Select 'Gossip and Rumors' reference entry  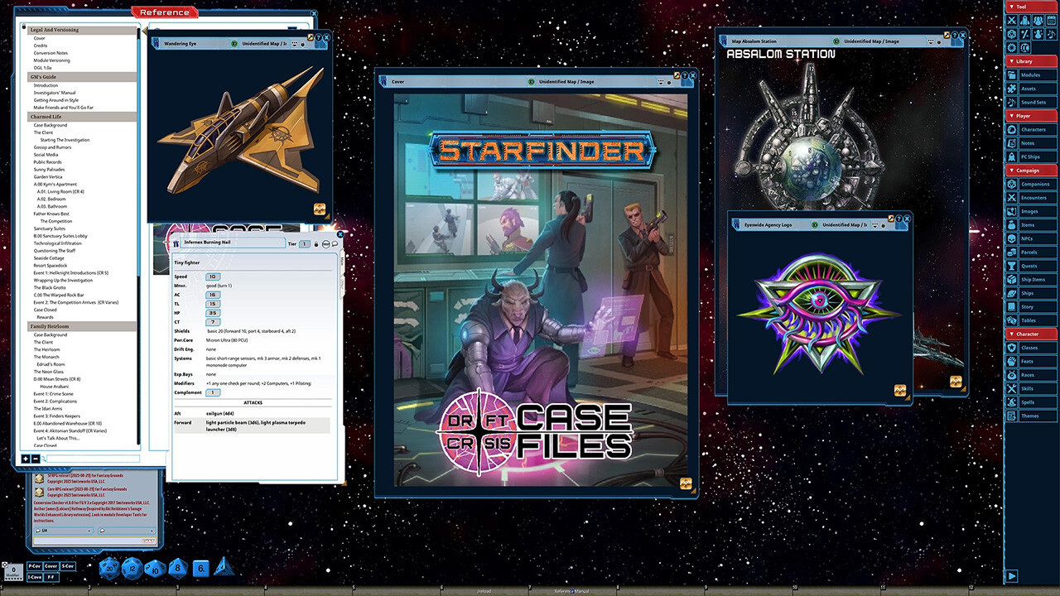point(52,147)
